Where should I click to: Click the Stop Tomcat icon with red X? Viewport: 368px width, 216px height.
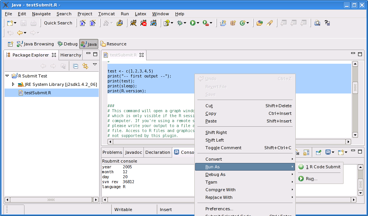[143, 23]
